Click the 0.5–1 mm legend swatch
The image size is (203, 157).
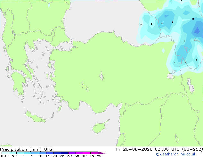pos(13,153)
